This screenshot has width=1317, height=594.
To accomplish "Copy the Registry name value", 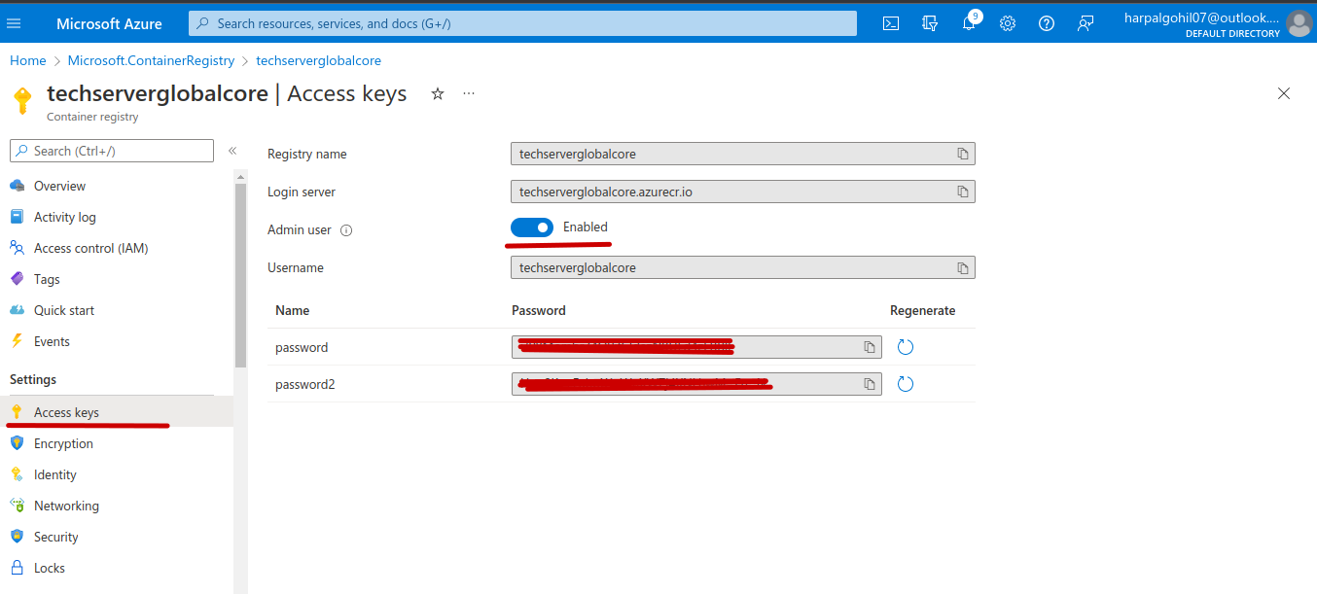I will point(963,154).
